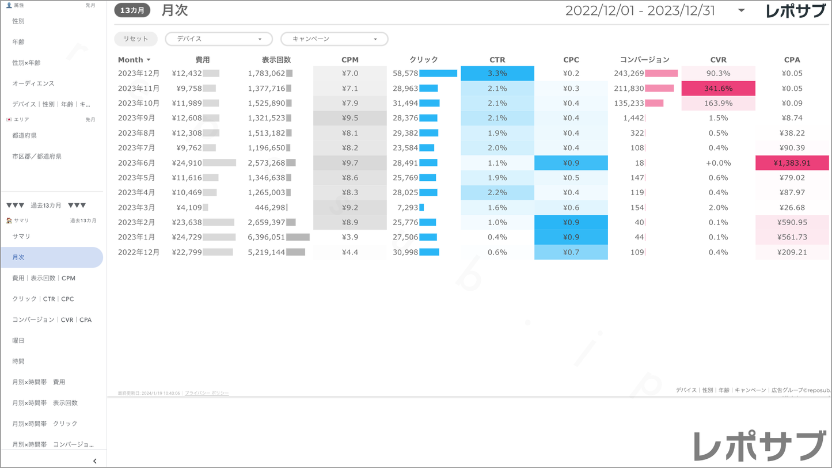This screenshot has height=468, width=832.
Task: Open the オーディエンス report page
Action: click(x=33, y=83)
